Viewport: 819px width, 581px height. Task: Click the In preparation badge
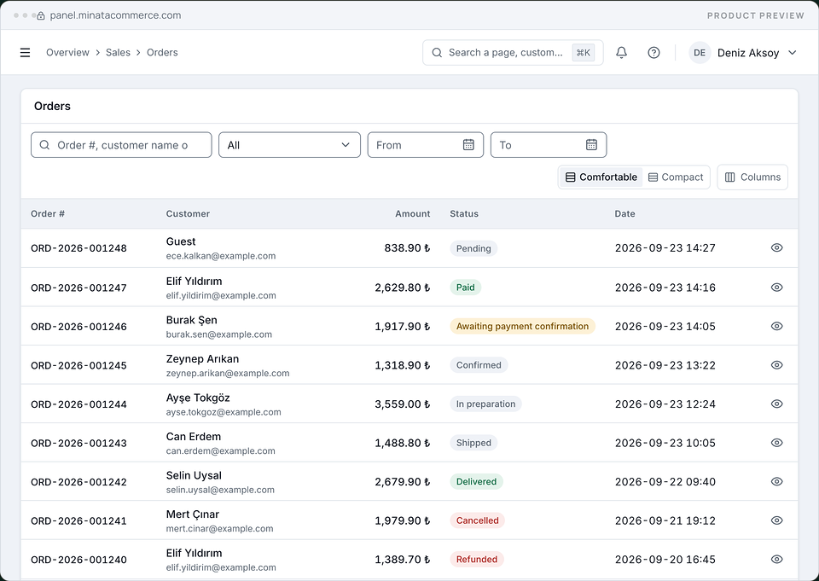click(x=485, y=404)
